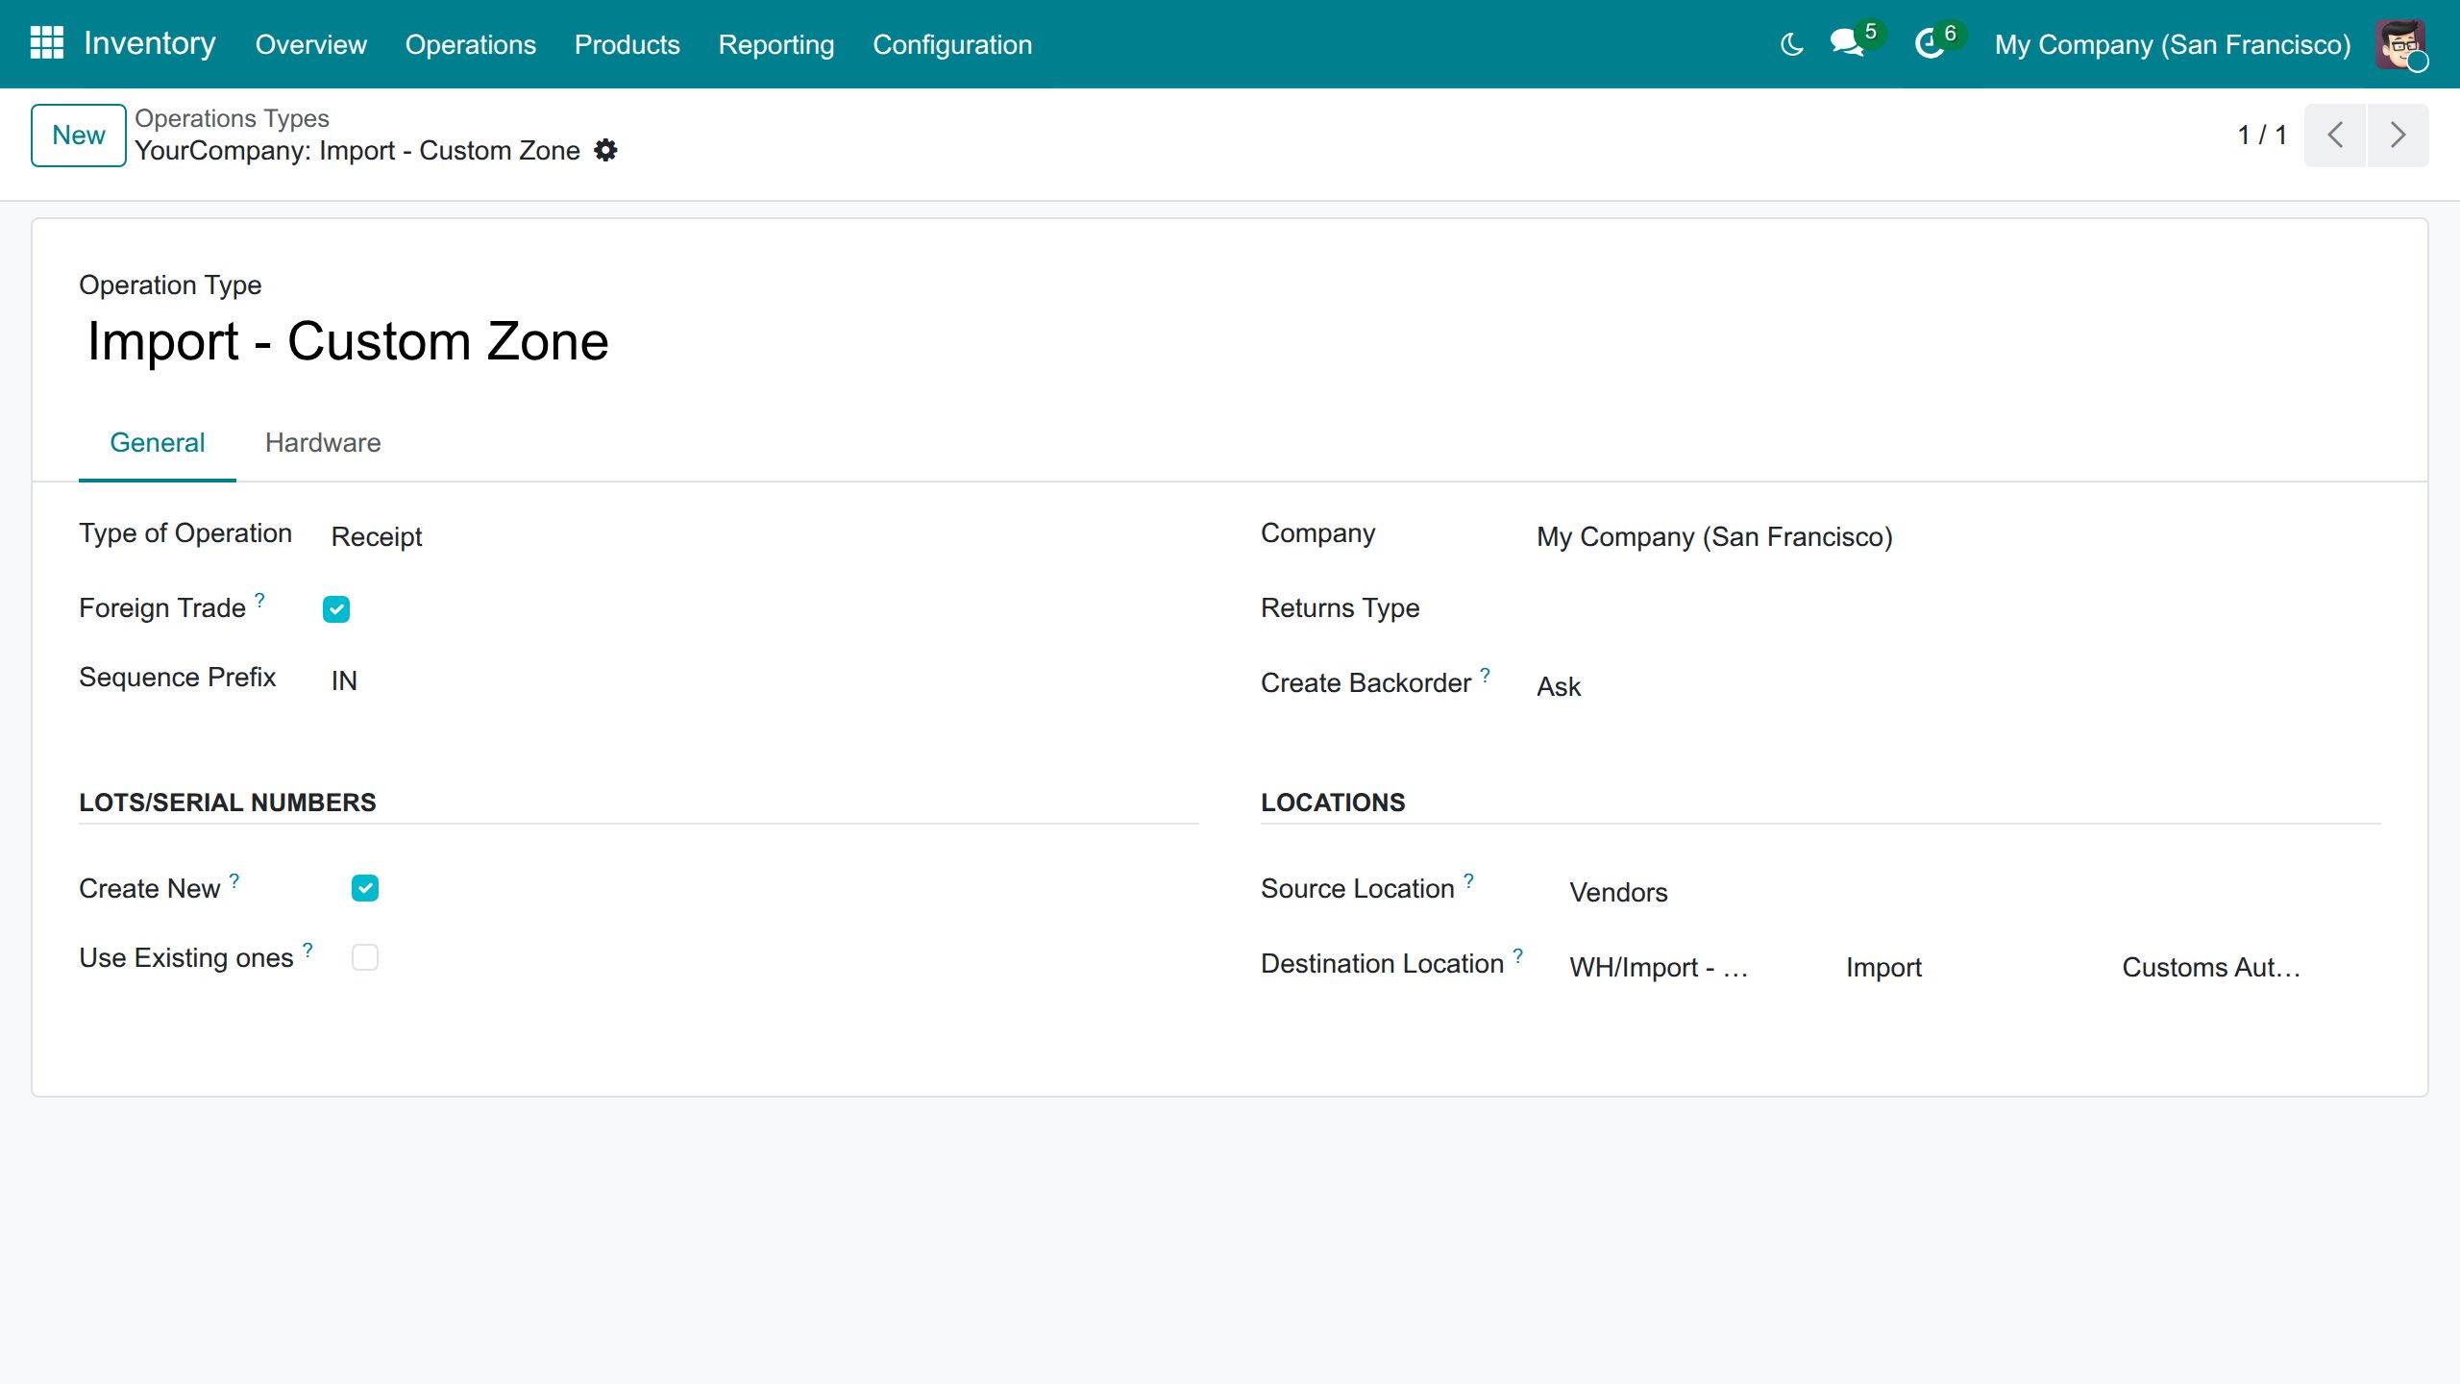Open the Reporting menu
Viewport: 2460px width, 1384px height.
(775, 44)
